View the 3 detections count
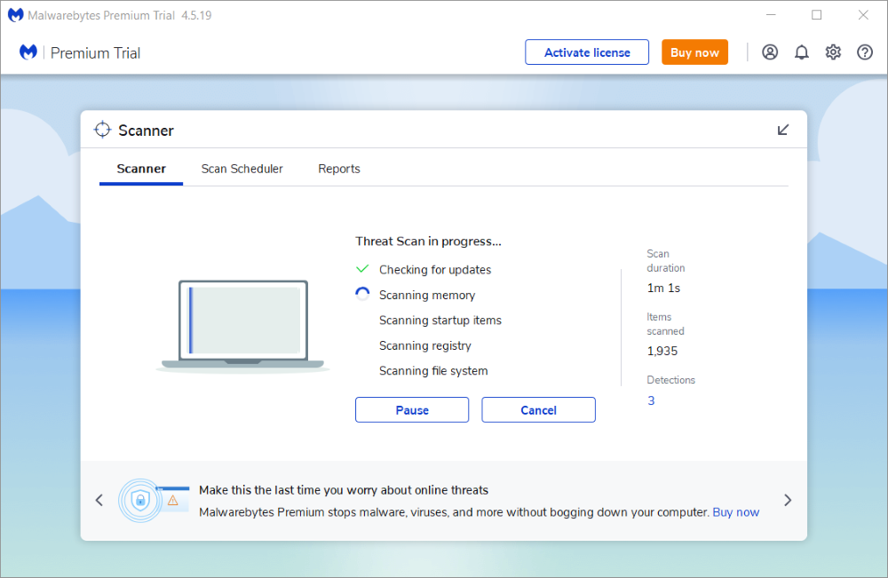 point(651,400)
